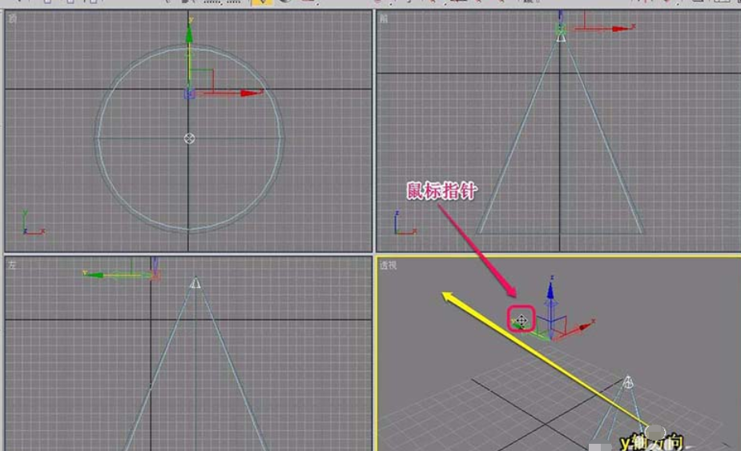Click the Perspective viewport label 透视
Screen dimensions: 741x451
(x=388, y=265)
